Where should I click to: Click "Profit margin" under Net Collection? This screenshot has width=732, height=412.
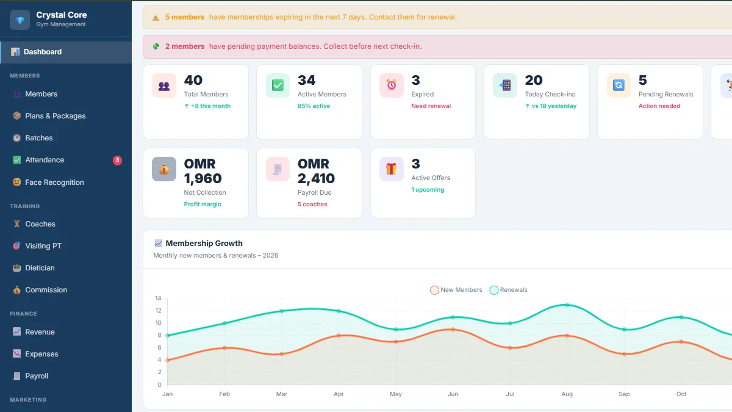[203, 204]
